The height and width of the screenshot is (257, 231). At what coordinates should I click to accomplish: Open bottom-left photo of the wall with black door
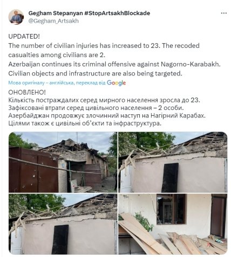(63, 224)
